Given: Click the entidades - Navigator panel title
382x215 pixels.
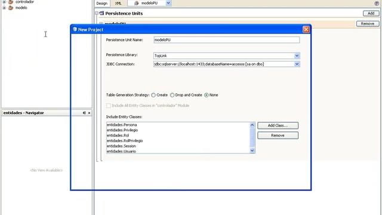Looking at the screenshot, I should pos(24,113).
